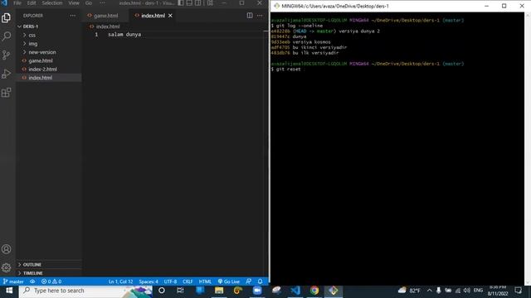Click the taskbar search box
Image resolution: width=531 pixels, height=298 pixels.
tap(85, 291)
